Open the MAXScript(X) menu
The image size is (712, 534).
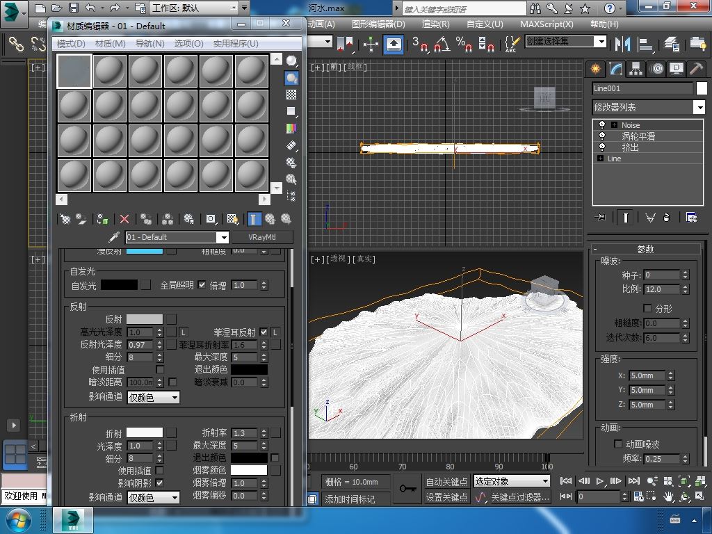547,24
